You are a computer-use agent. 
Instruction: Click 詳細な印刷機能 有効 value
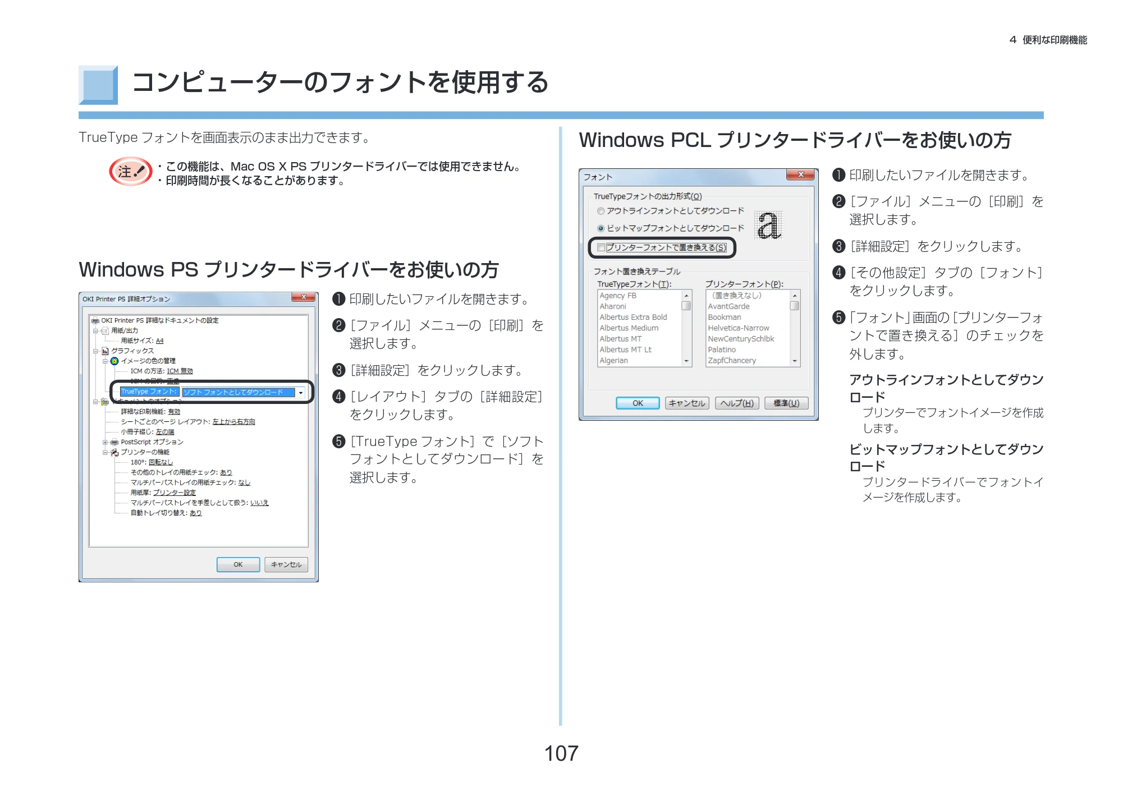(x=175, y=412)
